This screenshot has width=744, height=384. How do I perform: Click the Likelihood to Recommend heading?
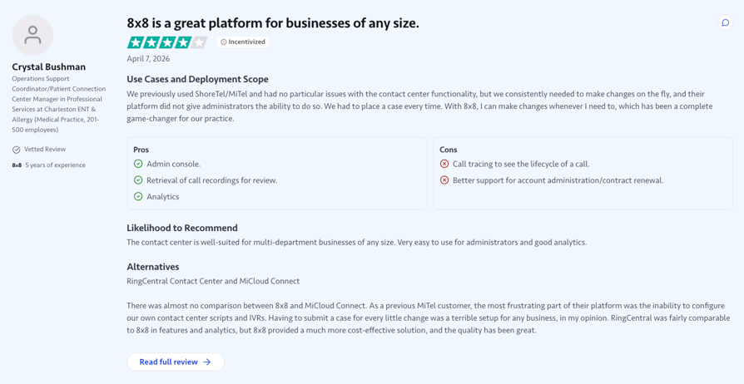(x=182, y=228)
